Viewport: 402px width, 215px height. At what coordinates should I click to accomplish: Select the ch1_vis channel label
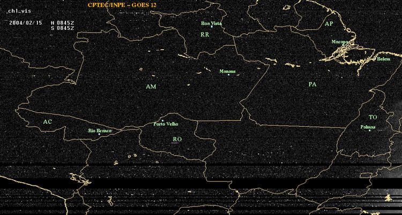point(19,11)
